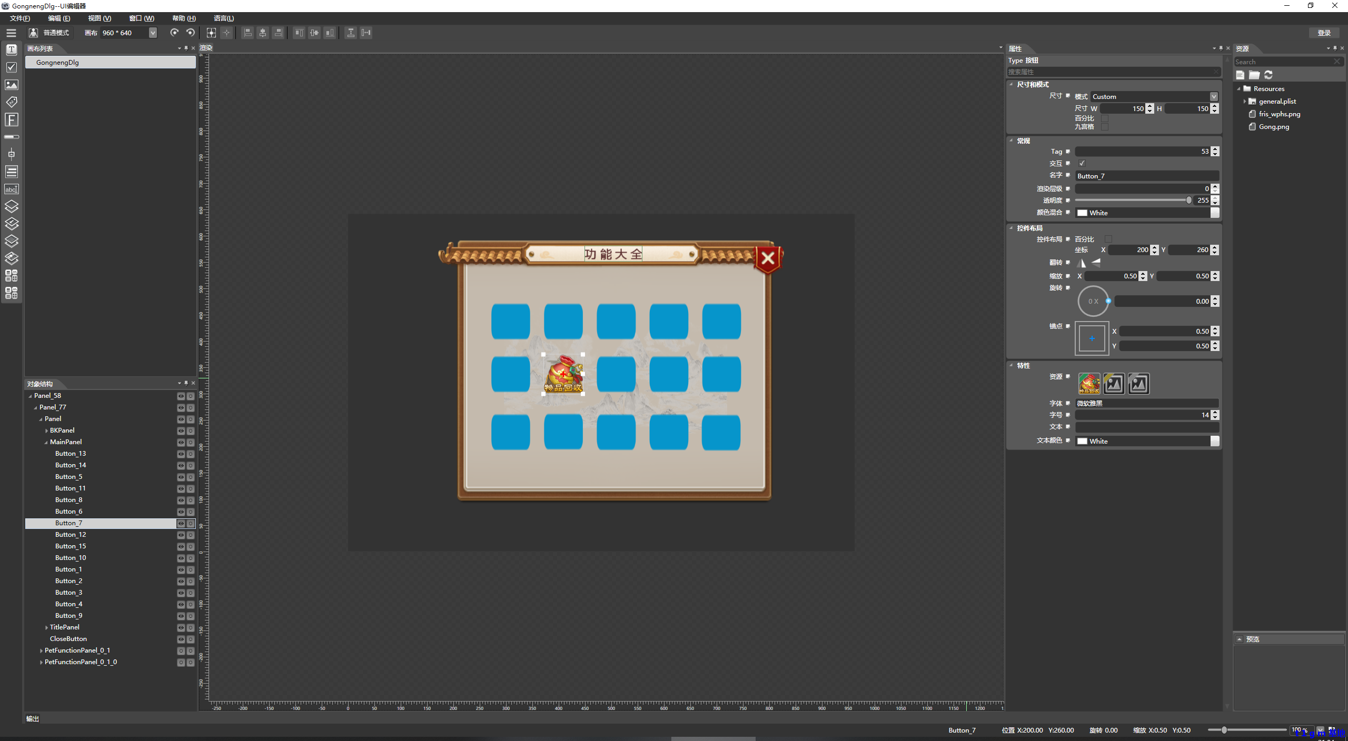Open the 模式 Custom mode dropdown
Image resolution: width=1348 pixels, height=741 pixels.
pos(1213,97)
